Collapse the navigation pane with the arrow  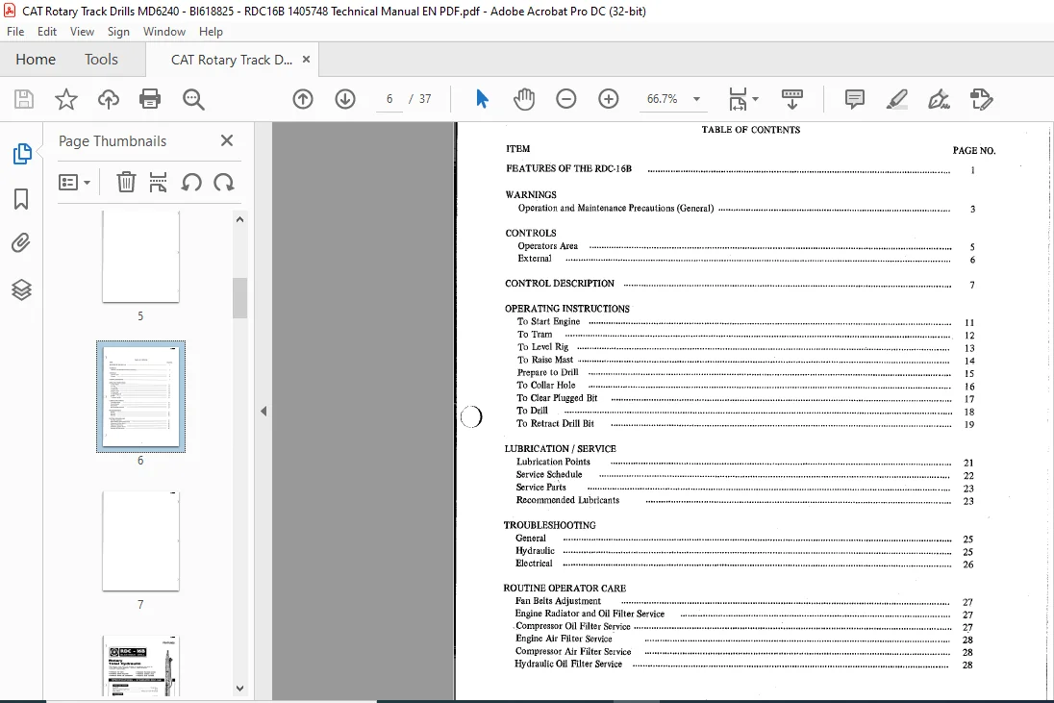tap(263, 412)
